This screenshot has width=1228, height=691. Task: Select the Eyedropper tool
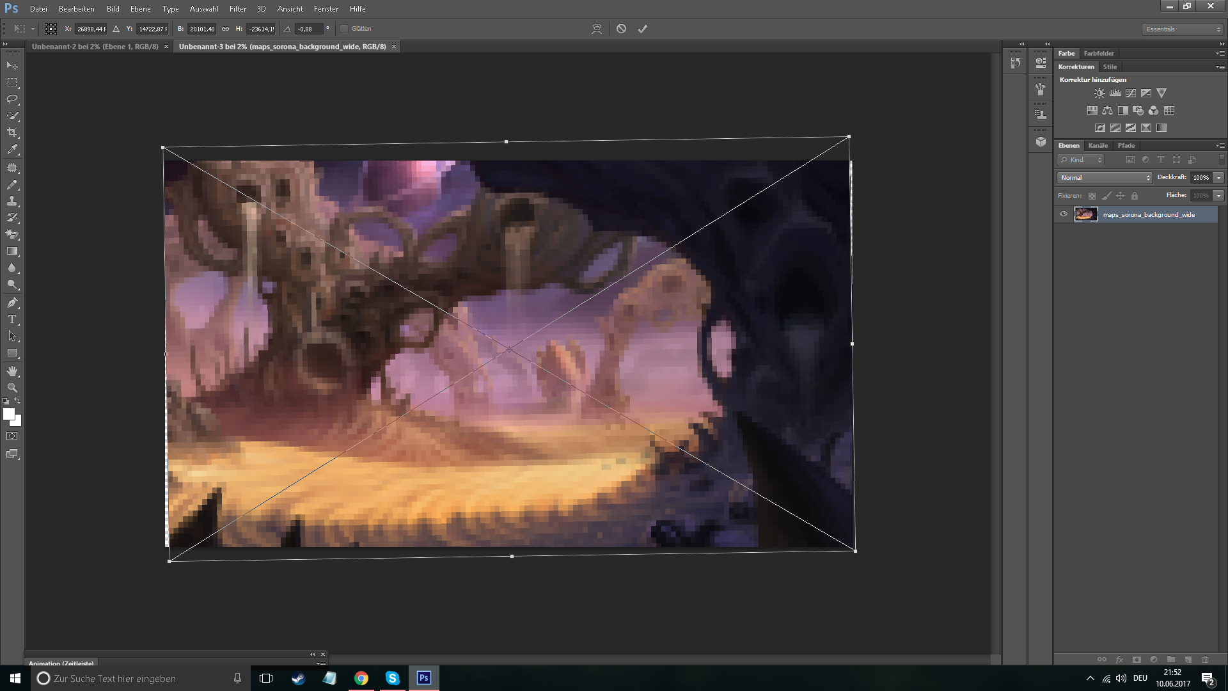click(12, 150)
